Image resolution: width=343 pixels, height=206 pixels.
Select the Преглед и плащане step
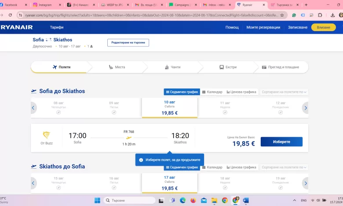tap(281, 67)
